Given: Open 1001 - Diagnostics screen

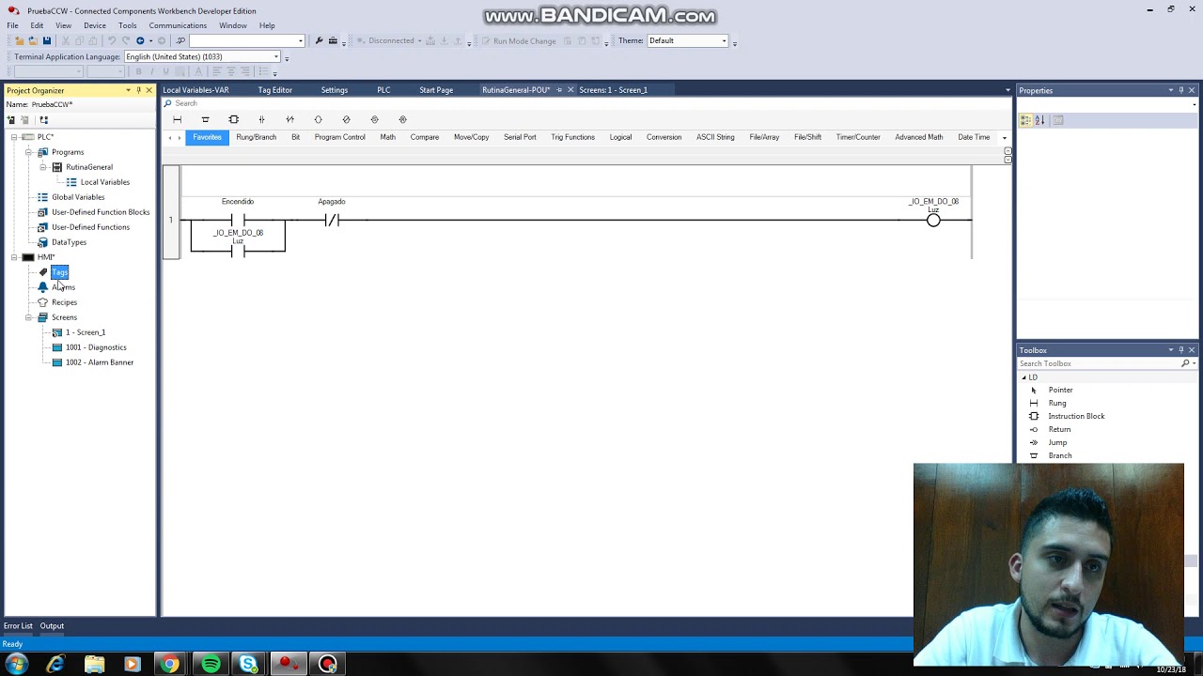Looking at the screenshot, I should pyautogui.click(x=96, y=347).
